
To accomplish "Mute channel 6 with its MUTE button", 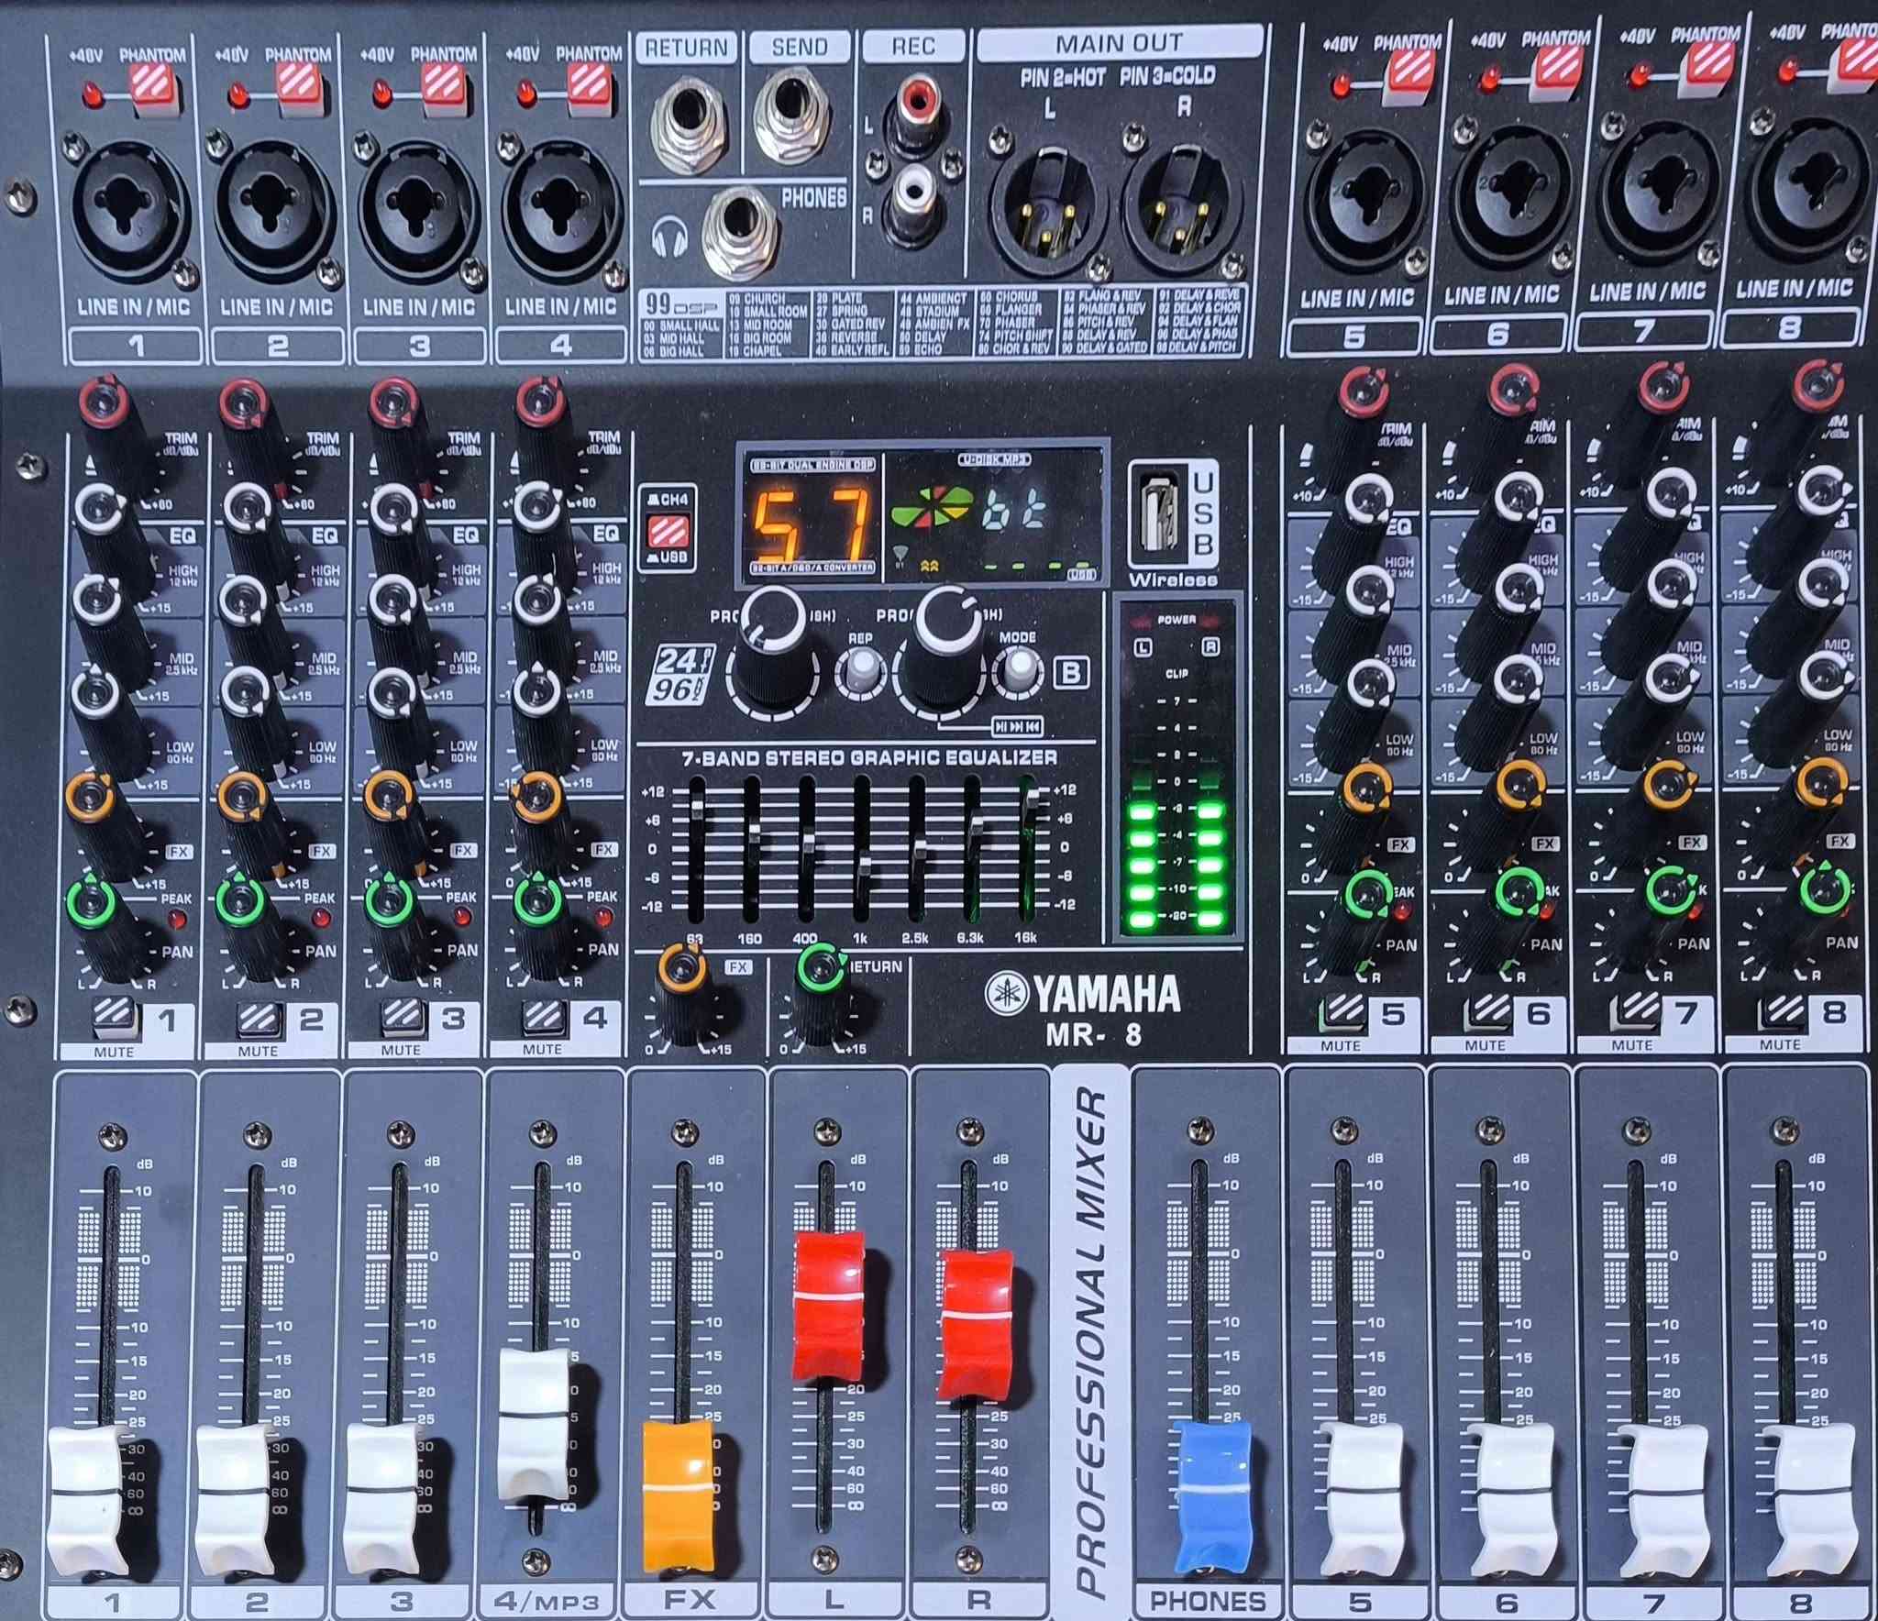I will pyautogui.click(x=1488, y=1009).
